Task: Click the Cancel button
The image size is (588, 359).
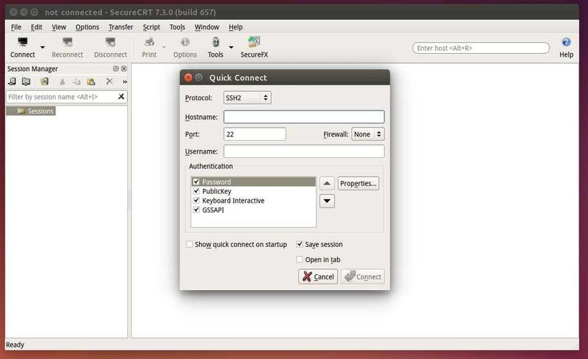Action: point(318,276)
